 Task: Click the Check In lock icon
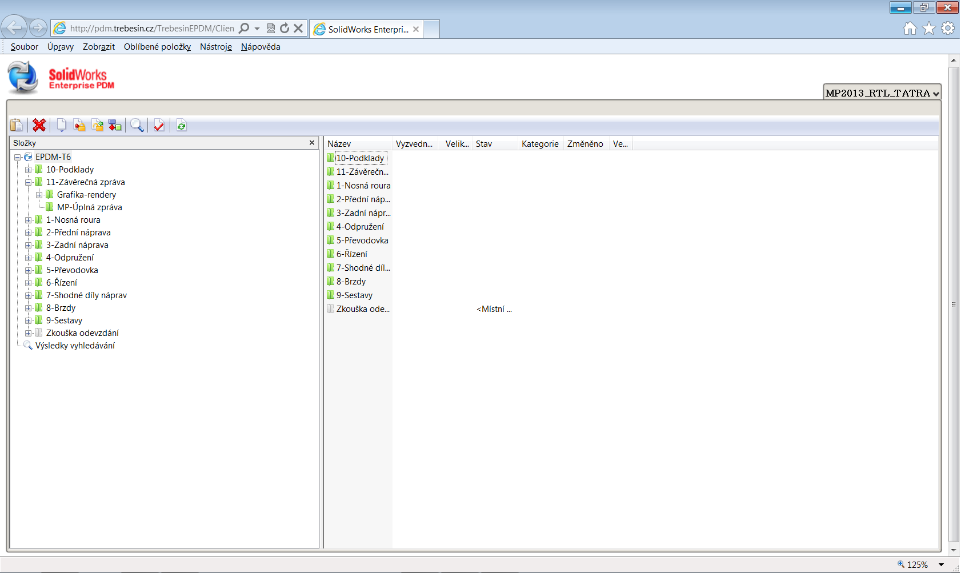click(79, 125)
